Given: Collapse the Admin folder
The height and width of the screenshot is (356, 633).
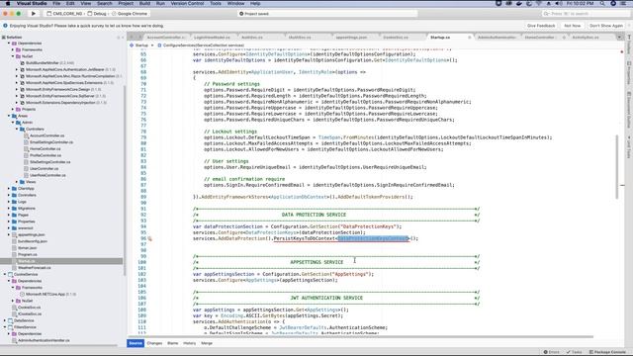Looking at the screenshot, I should (x=13, y=123).
